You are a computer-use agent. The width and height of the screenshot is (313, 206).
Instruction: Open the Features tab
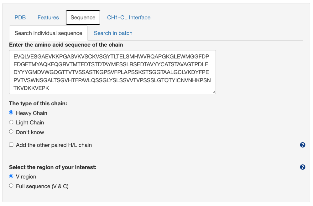click(48, 18)
